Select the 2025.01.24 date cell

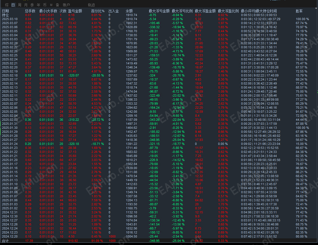pyautogui.click(x=10, y=144)
